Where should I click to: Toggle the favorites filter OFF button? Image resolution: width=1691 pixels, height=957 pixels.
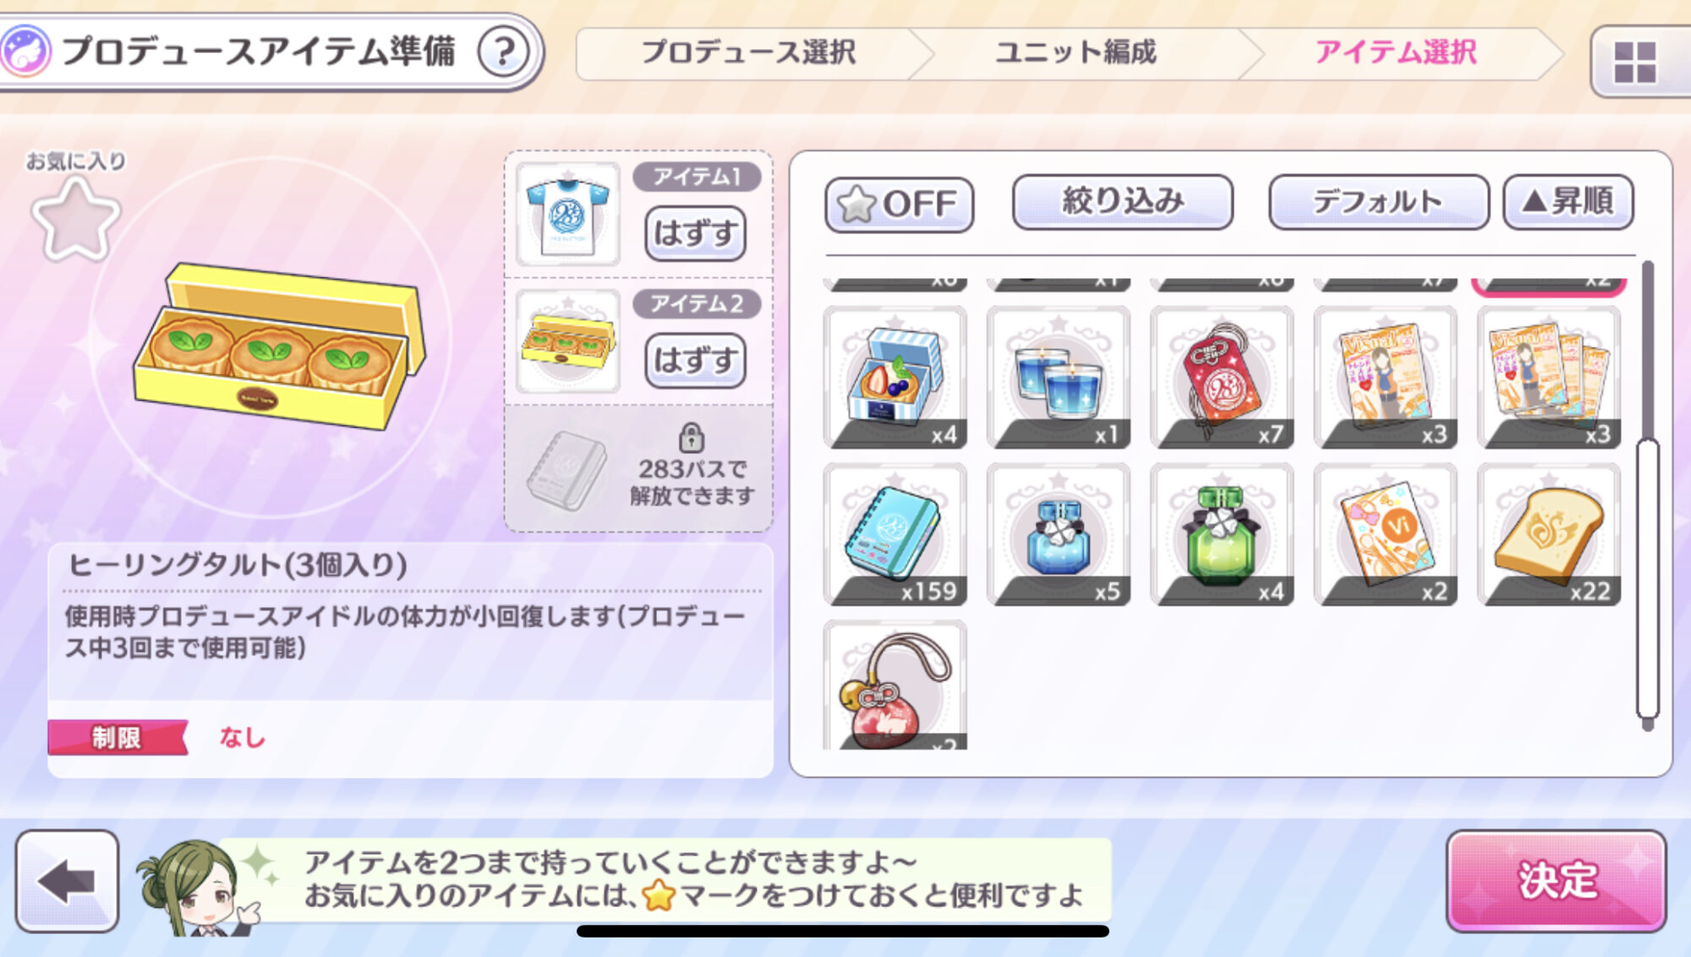point(899,204)
